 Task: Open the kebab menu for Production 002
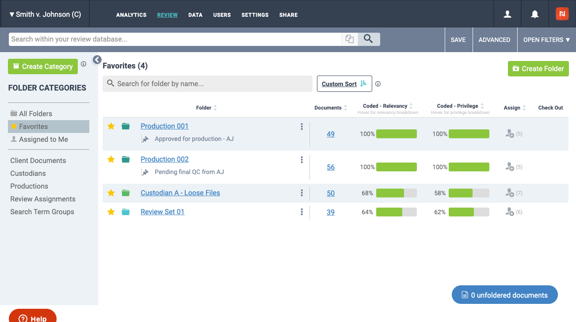[302, 160]
